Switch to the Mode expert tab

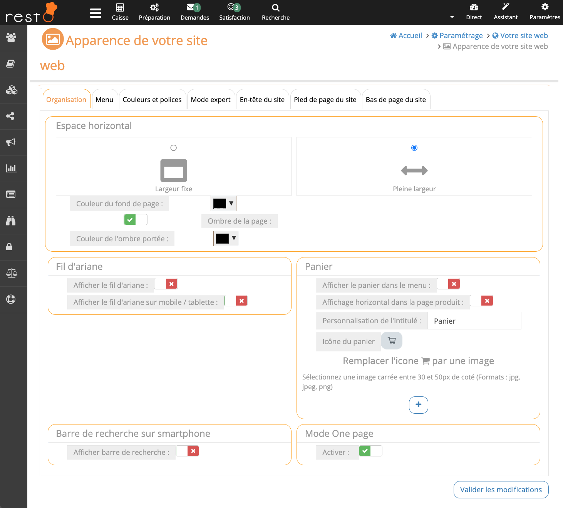[211, 100]
